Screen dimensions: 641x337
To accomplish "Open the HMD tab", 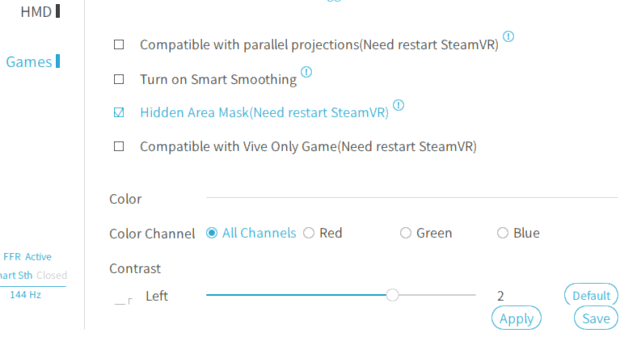I will pos(40,11).
